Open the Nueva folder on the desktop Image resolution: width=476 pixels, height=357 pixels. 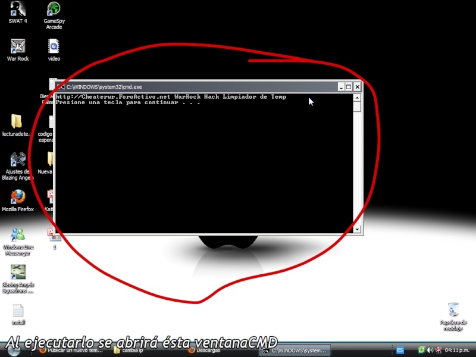point(46,163)
